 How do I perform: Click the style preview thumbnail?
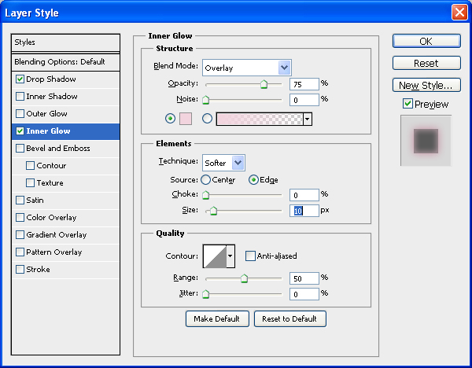pyautogui.click(x=426, y=141)
